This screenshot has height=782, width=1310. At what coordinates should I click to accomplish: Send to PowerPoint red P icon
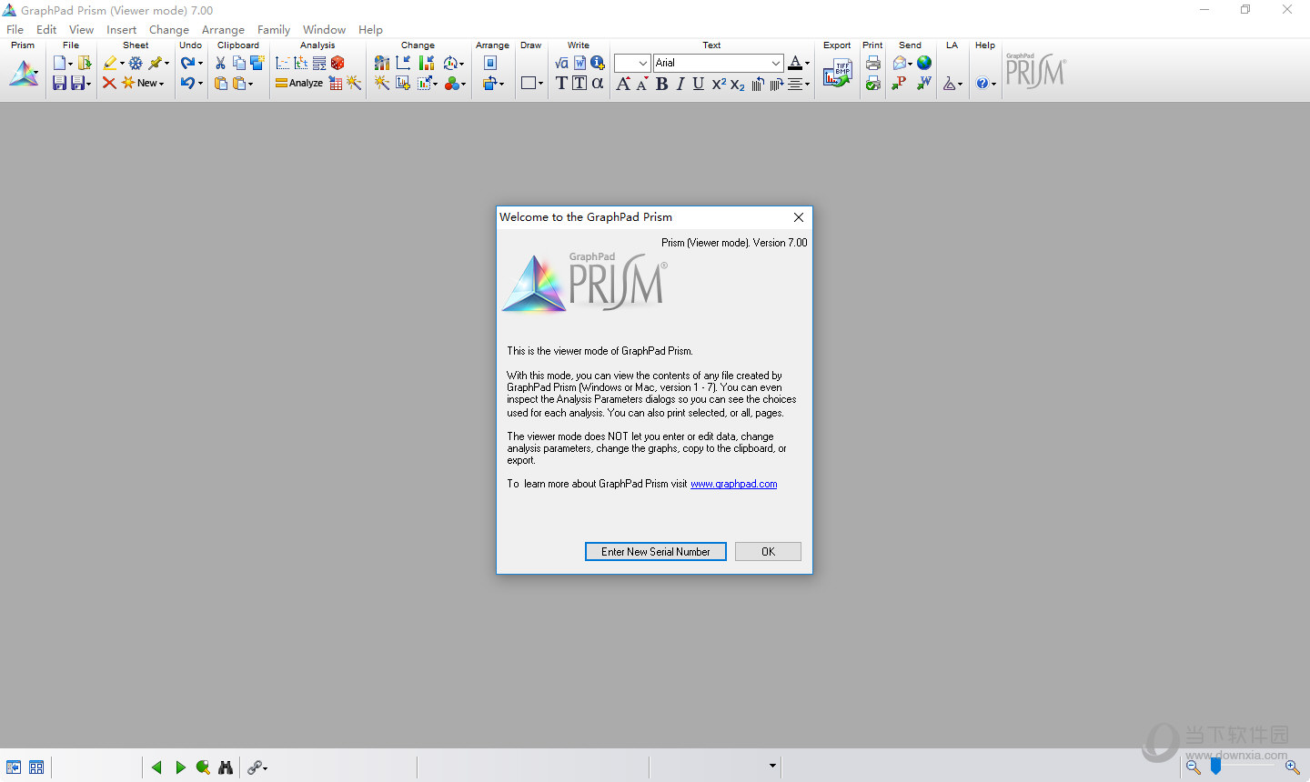tap(899, 83)
